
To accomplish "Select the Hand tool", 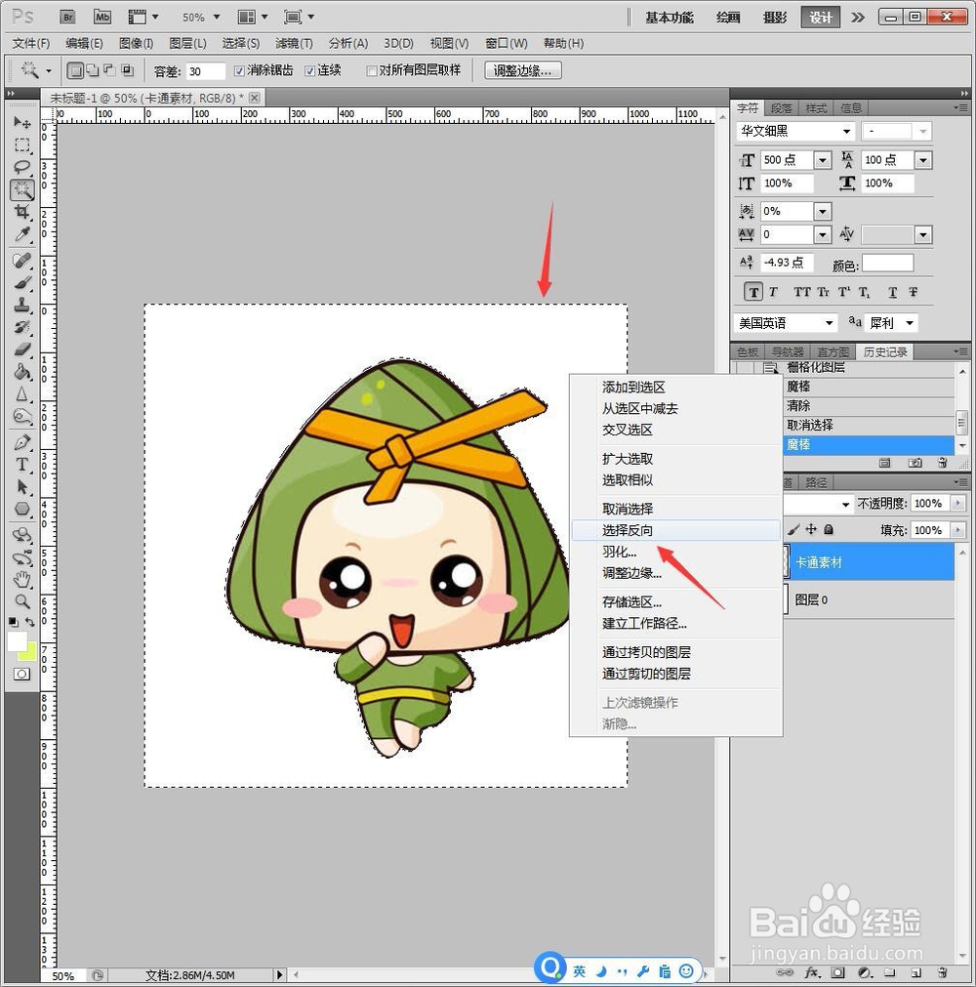I will coord(22,579).
